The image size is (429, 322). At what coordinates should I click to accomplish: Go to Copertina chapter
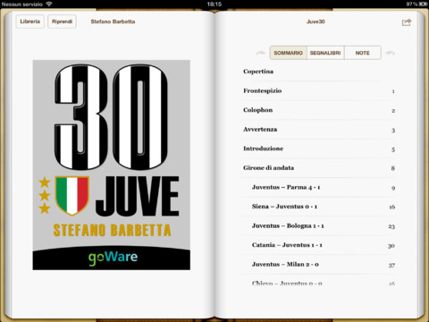click(317, 72)
